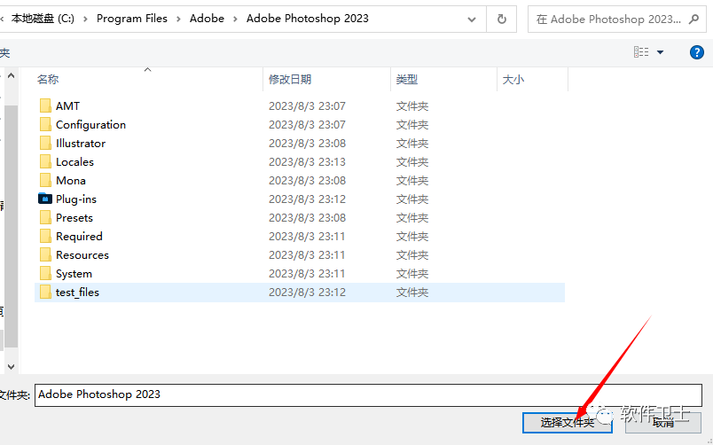Select the row named Plug-ins
Image resolution: width=713 pixels, height=445 pixels.
tap(299, 199)
